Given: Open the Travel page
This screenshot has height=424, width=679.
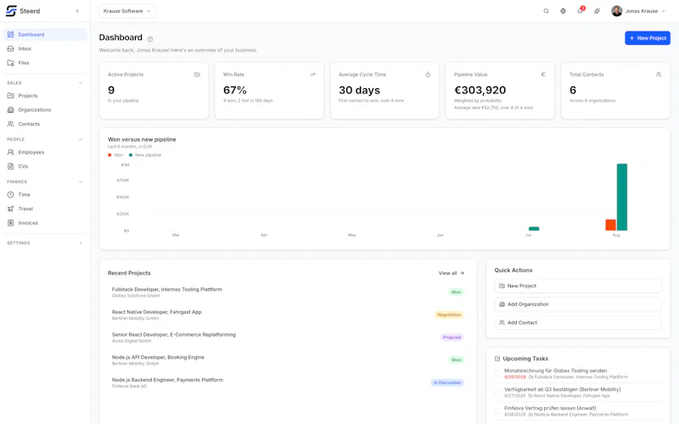Looking at the screenshot, I should pos(45,209).
